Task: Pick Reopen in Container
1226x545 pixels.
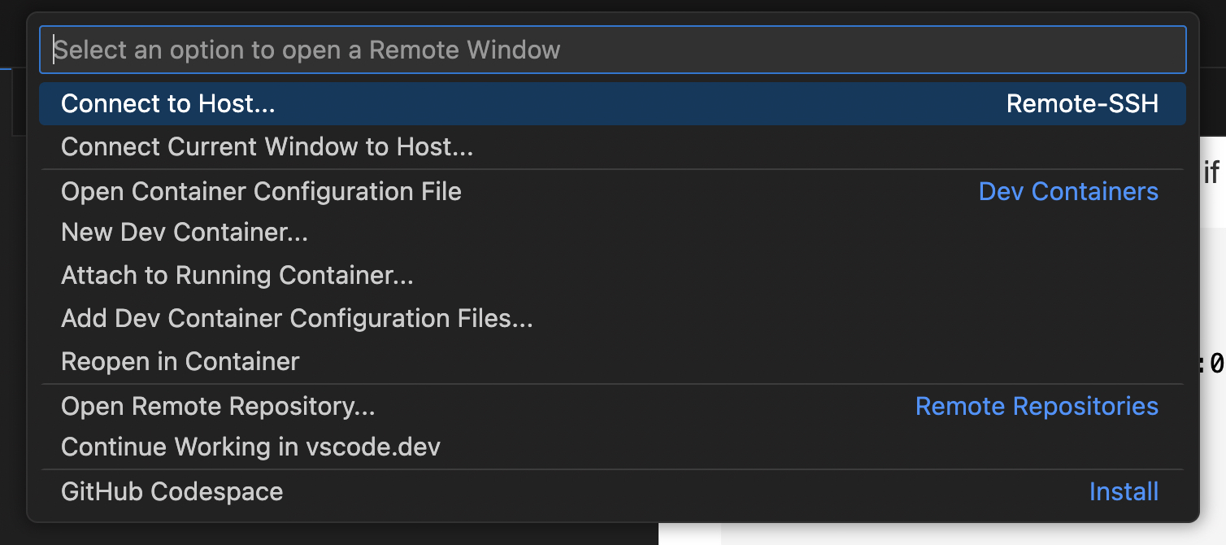Action: coord(180,361)
